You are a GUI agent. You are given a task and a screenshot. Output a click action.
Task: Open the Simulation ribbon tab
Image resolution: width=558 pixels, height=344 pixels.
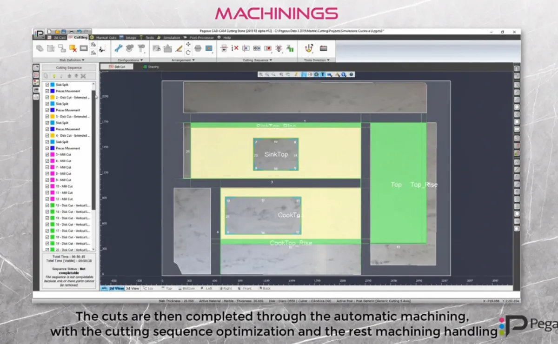click(x=170, y=37)
